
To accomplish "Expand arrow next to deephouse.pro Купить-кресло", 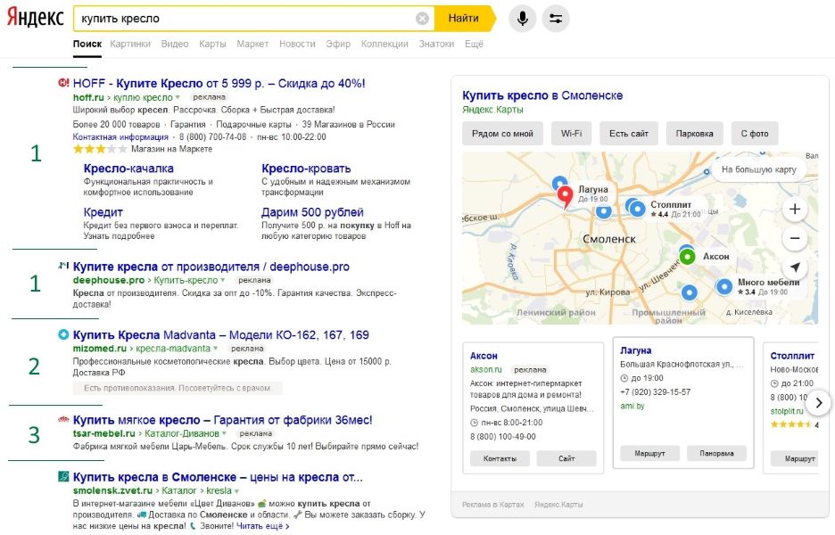I will coord(223,280).
